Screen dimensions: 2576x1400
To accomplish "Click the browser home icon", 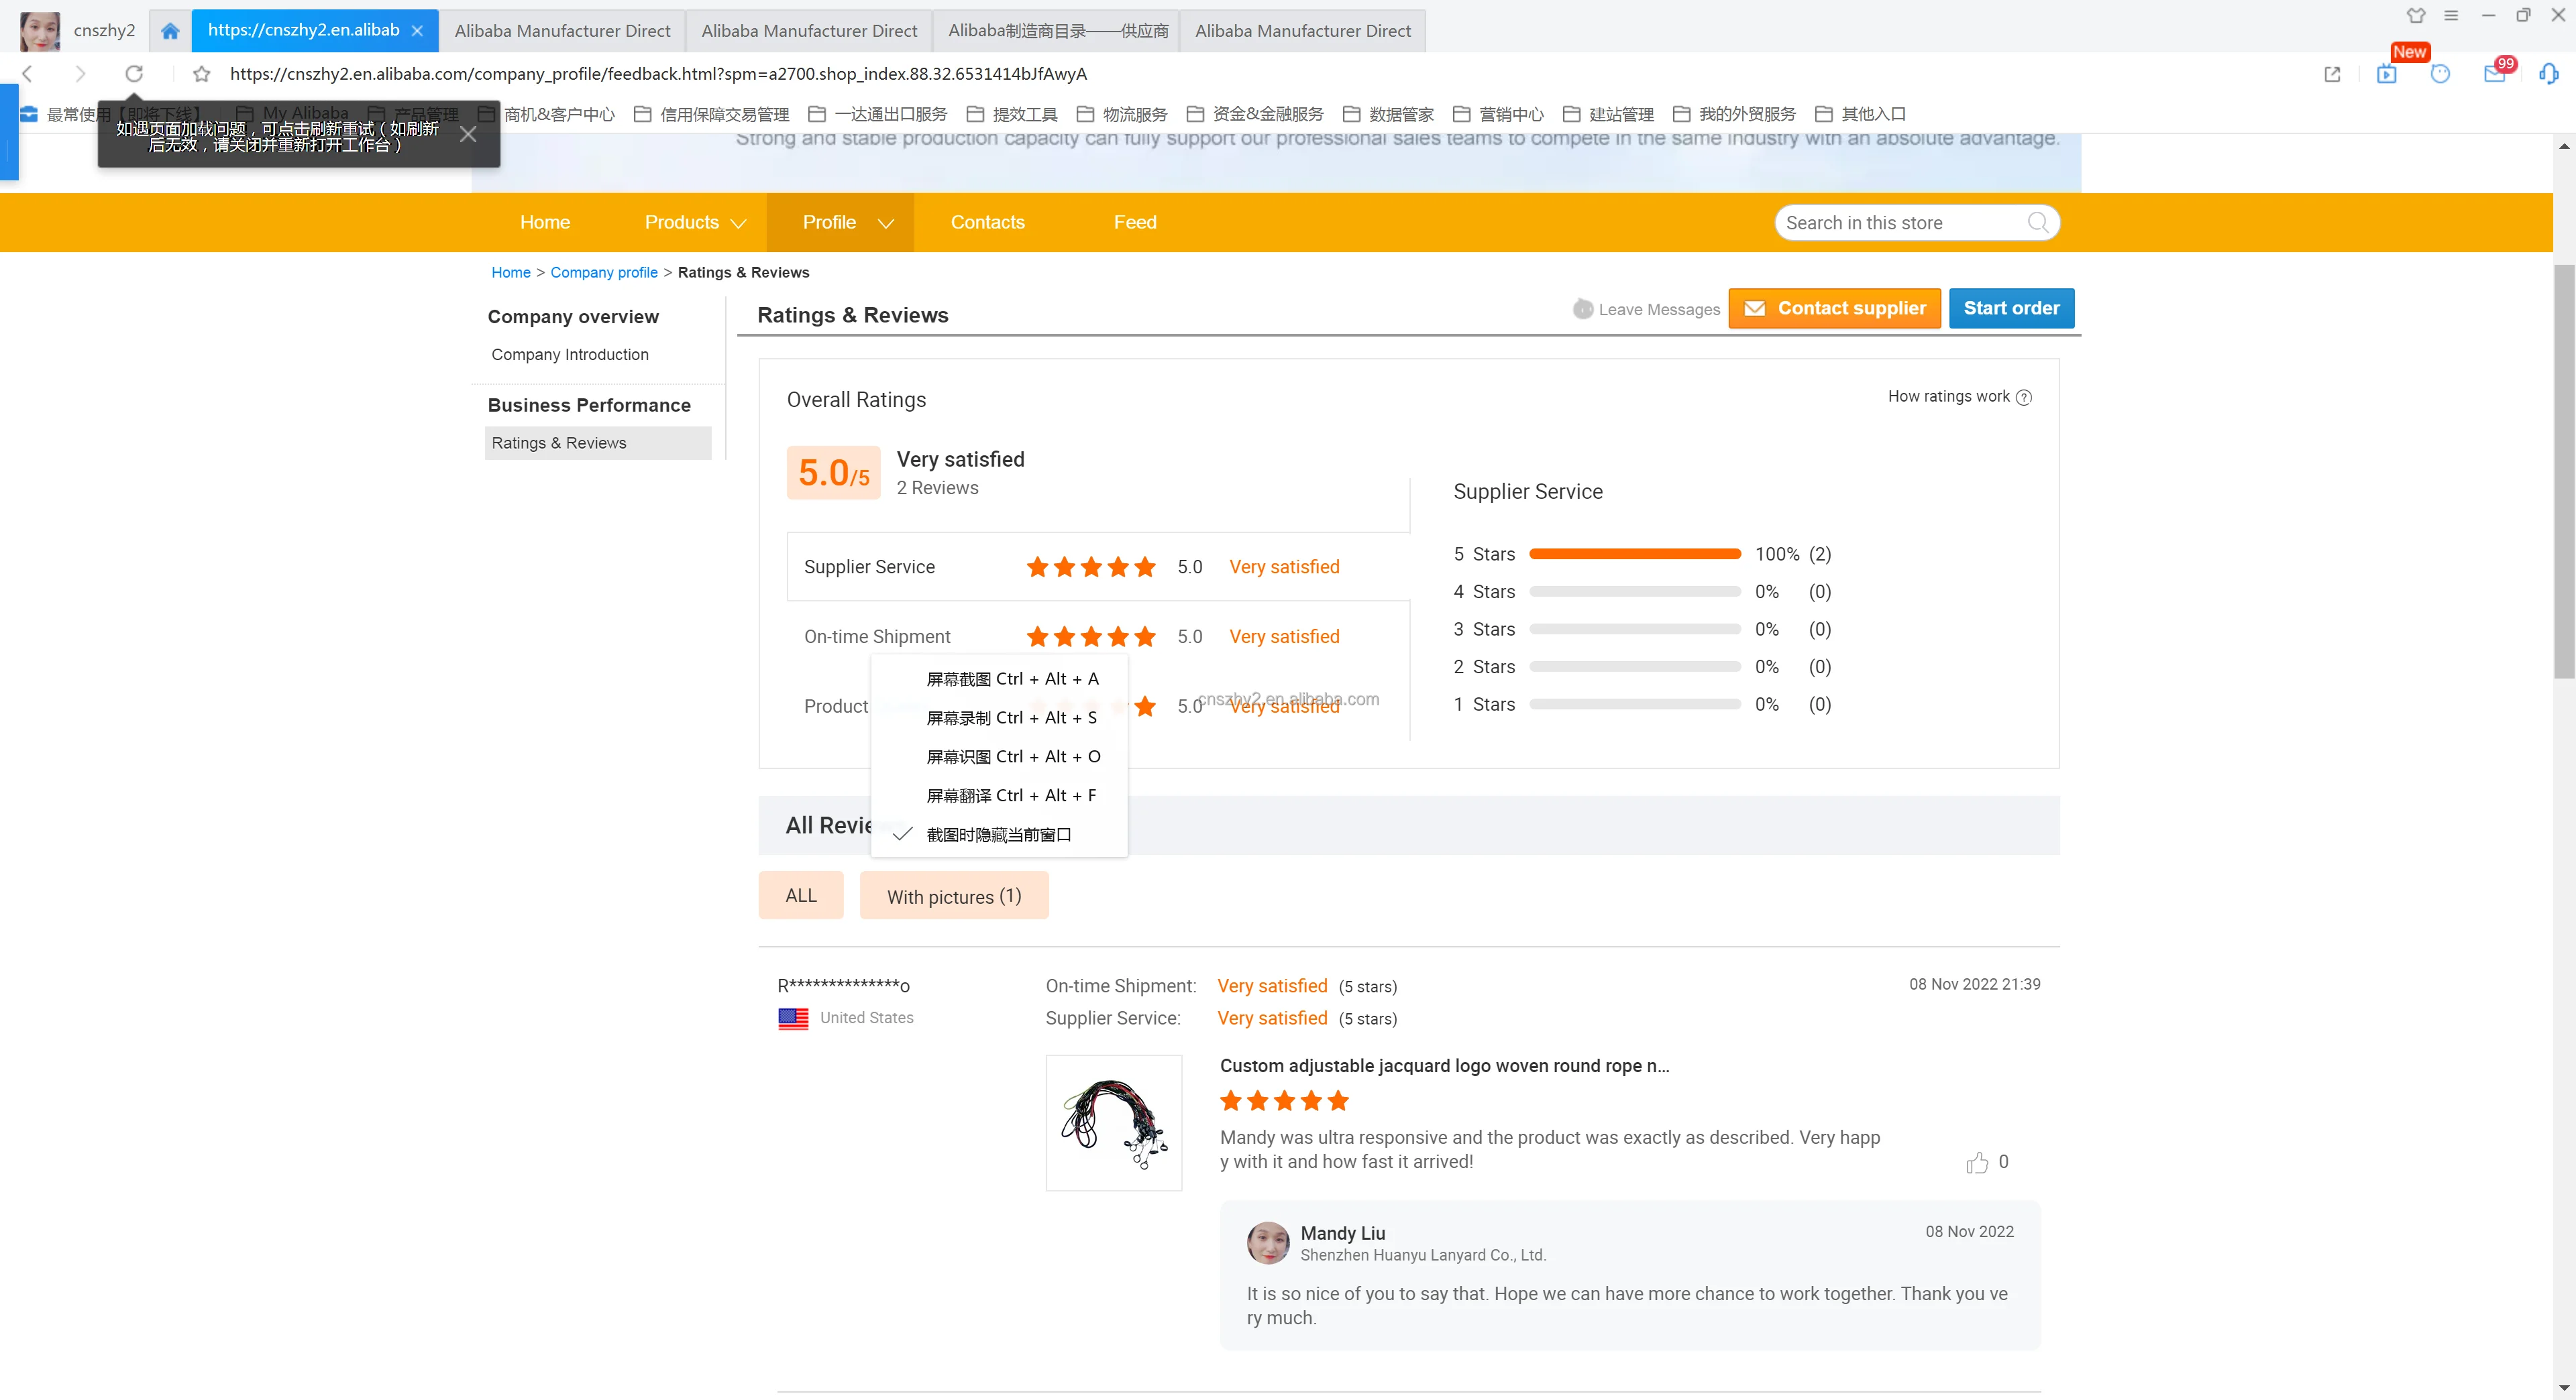I will pos(170,30).
